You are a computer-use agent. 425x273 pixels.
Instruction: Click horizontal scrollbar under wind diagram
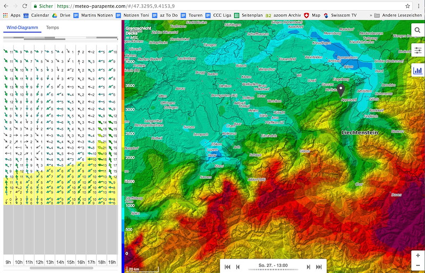tap(62, 268)
